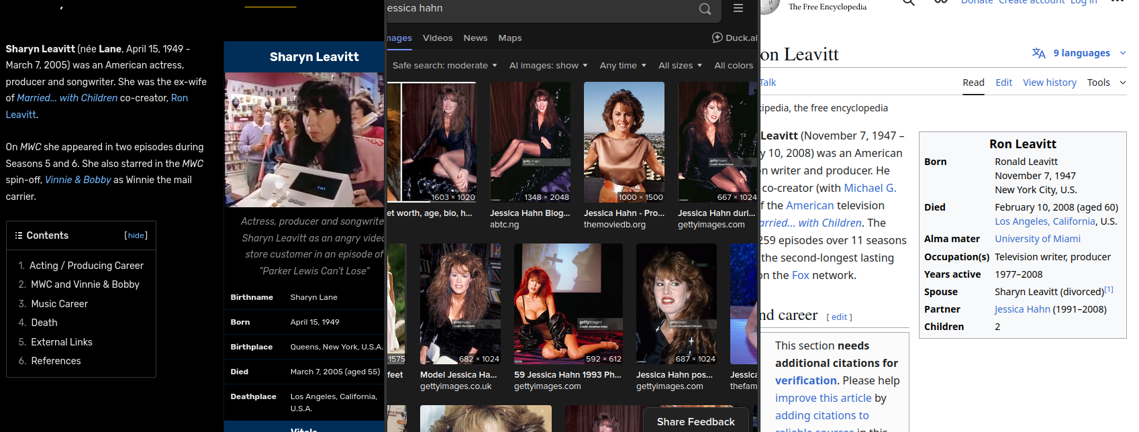The image size is (1139, 432).
Task: Click the DuckDuckGo search input field
Action: pyautogui.click(x=540, y=9)
